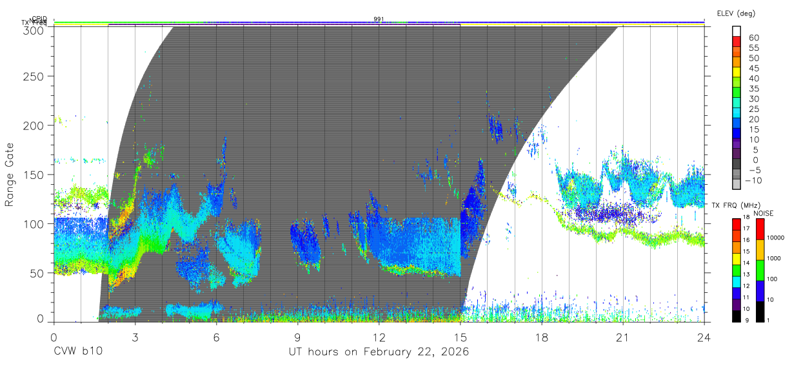The height and width of the screenshot is (365, 792).
Task: Click the '24' UT hour tick label
Action: click(x=704, y=337)
